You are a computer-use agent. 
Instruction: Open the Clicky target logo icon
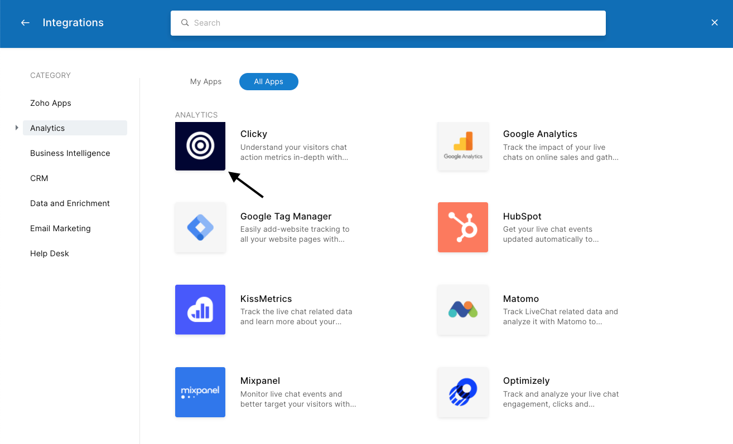coord(200,146)
